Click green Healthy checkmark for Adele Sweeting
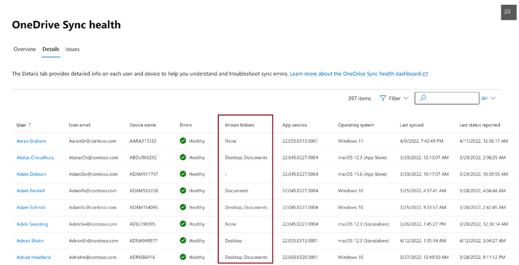The height and width of the screenshot is (265, 519). point(183,223)
